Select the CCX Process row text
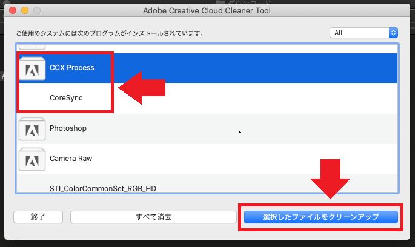Screen dimensions: 415x247 pos(71,68)
